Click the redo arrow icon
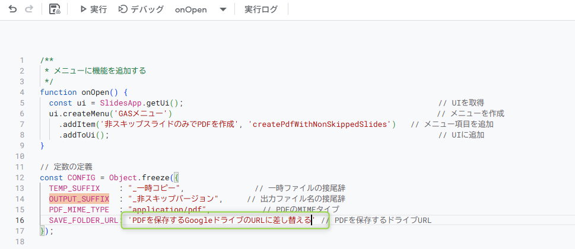The image size is (575, 249). 29,9
